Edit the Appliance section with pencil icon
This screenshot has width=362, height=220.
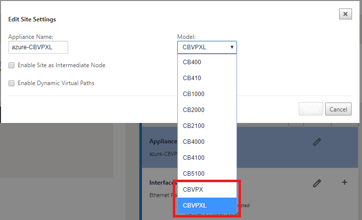point(317,142)
